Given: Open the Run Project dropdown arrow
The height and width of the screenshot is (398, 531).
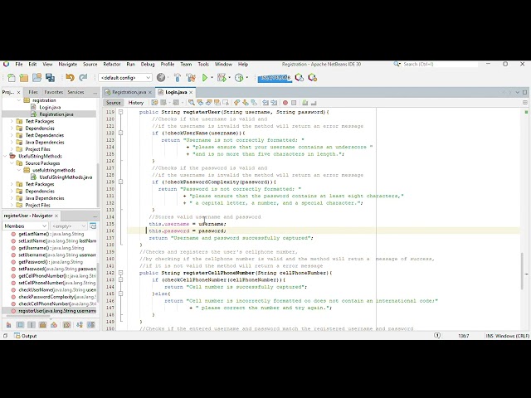Looking at the screenshot, I should click(x=212, y=78).
